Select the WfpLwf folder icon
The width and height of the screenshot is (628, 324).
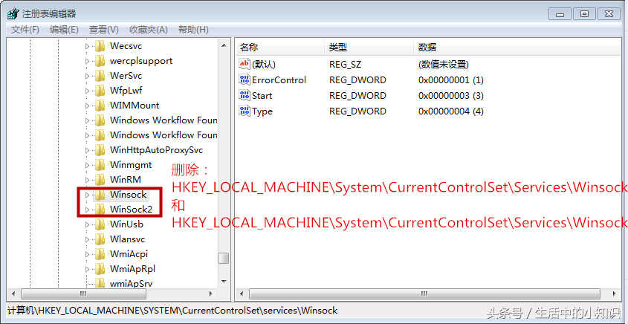(x=100, y=91)
